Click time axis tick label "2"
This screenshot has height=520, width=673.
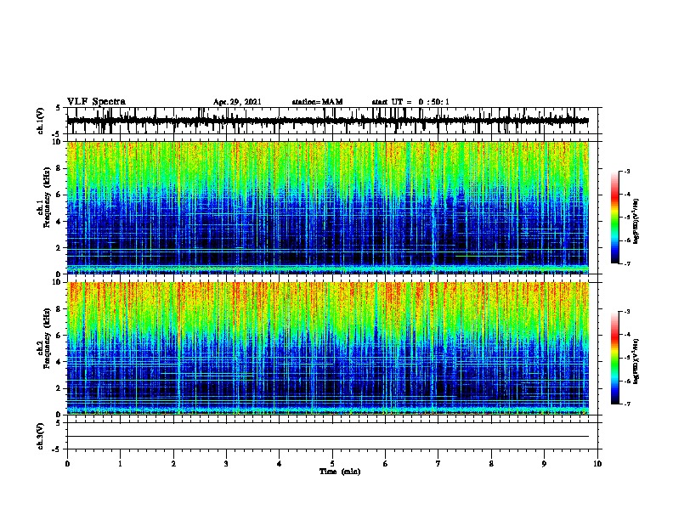click(173, 464)
